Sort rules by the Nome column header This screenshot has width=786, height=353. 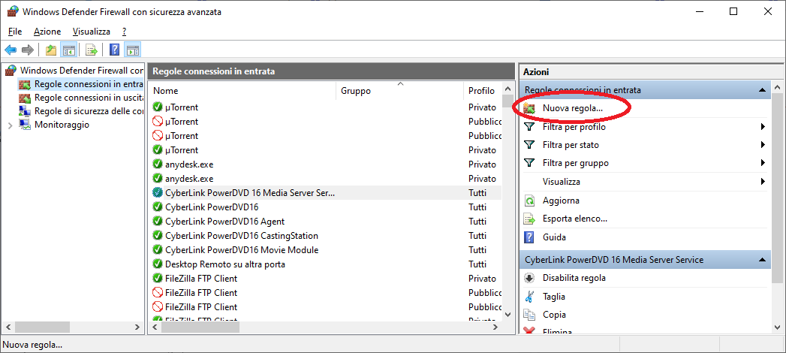pyautogui.click(x=242, y=91)
